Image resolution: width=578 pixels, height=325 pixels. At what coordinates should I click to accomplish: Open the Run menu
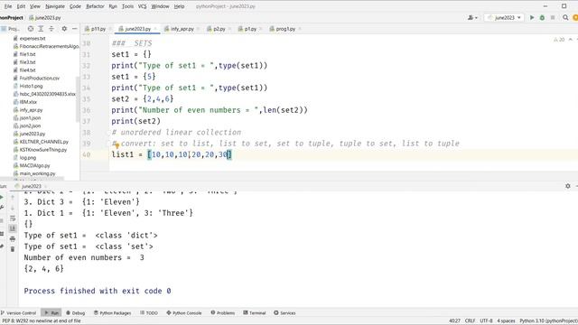point(113,6)
